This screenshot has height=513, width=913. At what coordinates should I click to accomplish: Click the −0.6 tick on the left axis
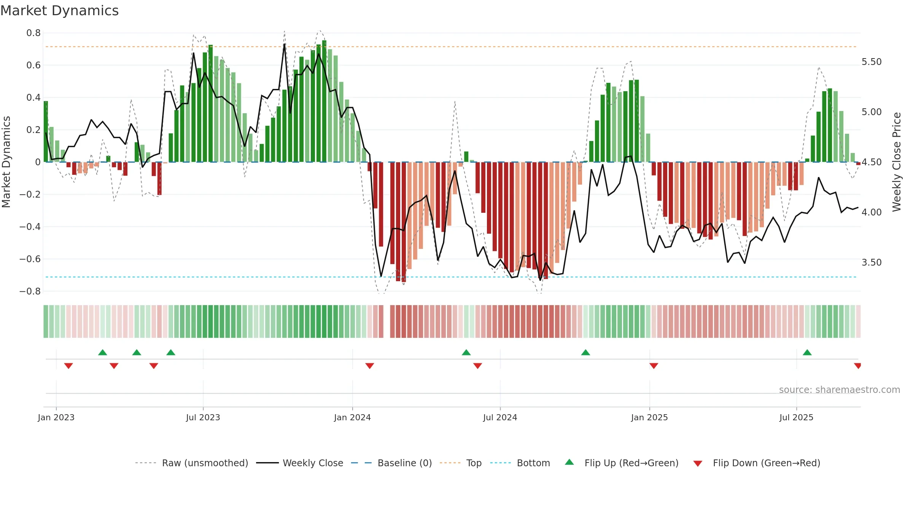[30, 259]
